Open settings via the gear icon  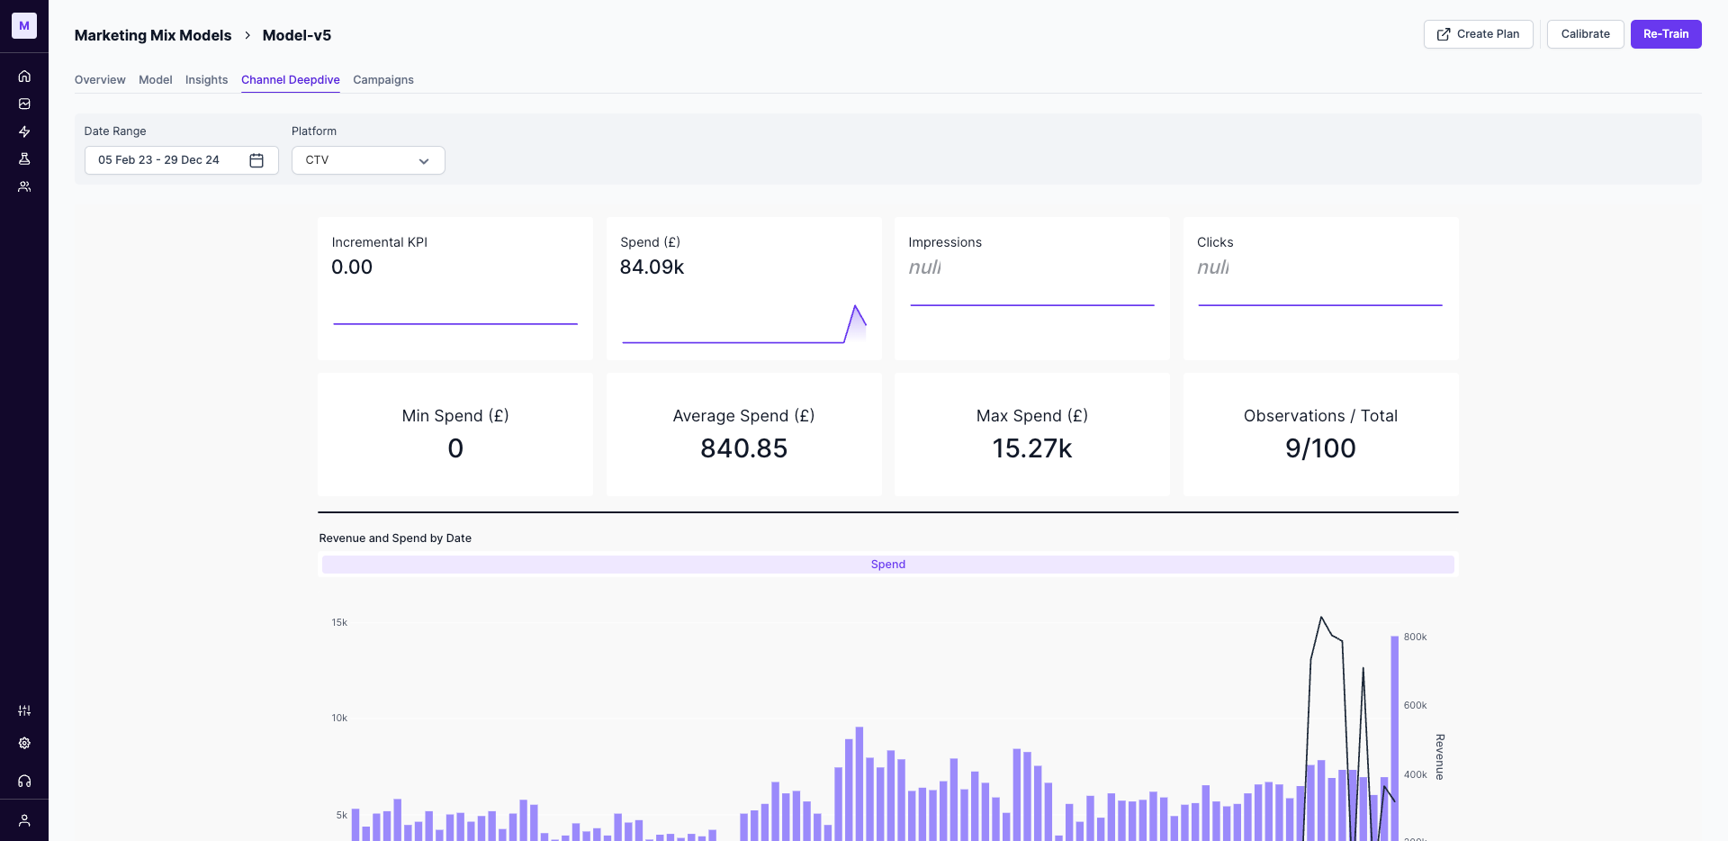tap(24, 743)
